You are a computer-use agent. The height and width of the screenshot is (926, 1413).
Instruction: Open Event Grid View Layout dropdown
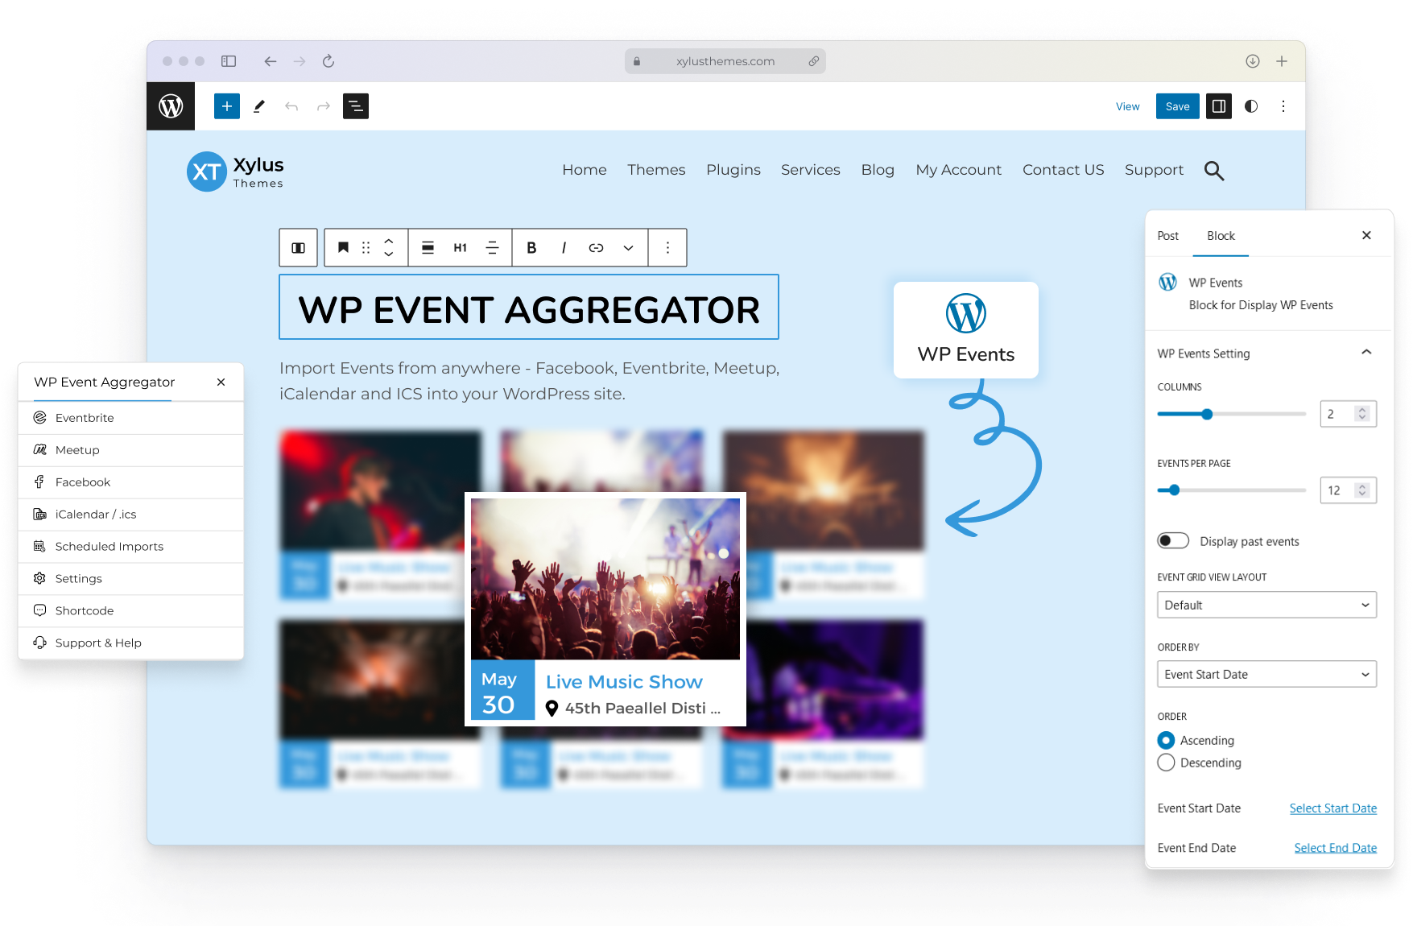click(1266, 606)
